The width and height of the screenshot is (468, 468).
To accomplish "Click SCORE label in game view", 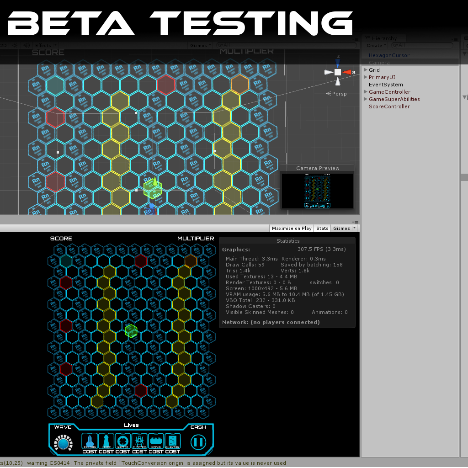I will coord(61,239).
